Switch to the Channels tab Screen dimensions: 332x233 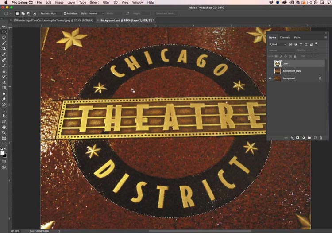pyautogui.click(x=285, y=37)
